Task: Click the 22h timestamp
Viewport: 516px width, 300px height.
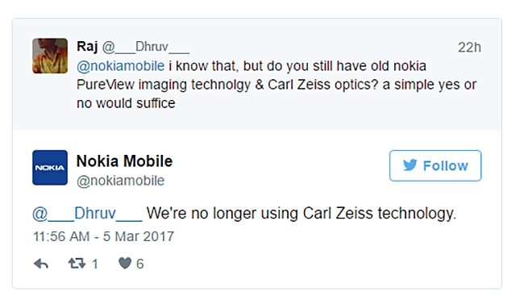Action: pos(469,48)
